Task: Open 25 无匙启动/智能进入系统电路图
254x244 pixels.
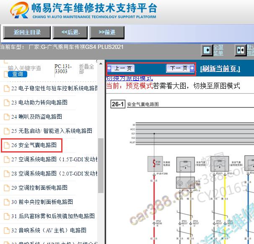Action: coord(52,131)
